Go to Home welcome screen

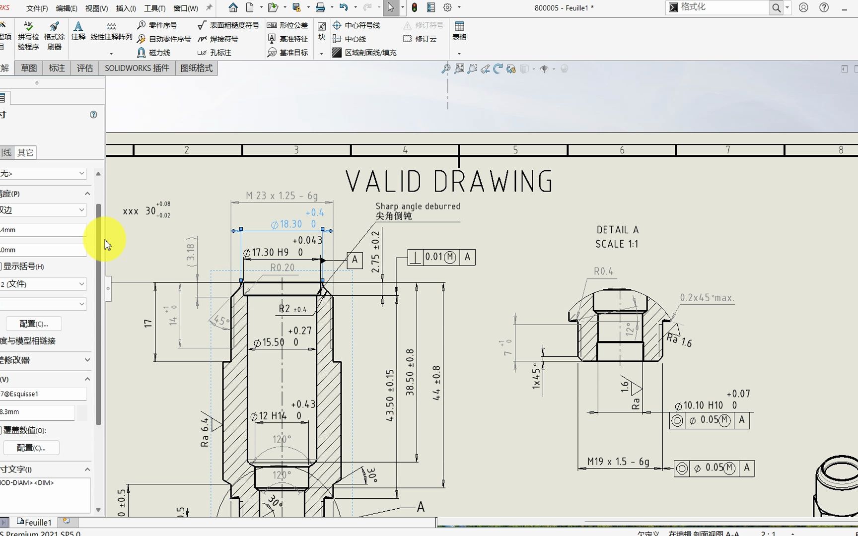pyautogui.click(x=233, y=7)
